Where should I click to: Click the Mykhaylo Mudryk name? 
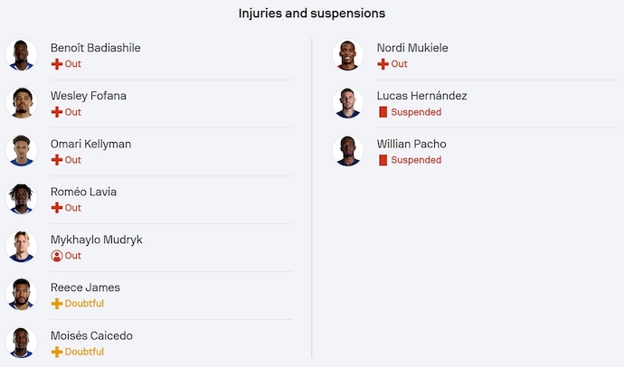pos(96,240)
